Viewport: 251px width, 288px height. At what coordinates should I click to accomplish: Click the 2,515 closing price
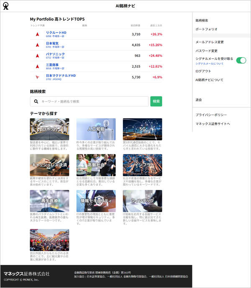(136, 66)
